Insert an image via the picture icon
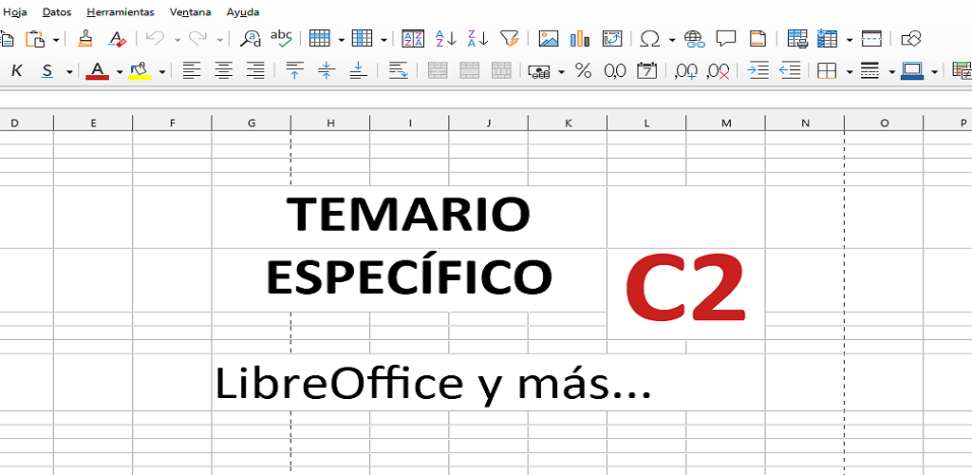Image resolution: width=972 pixels, height=475 pixels. pyautogui.click(x=549, y=39)
